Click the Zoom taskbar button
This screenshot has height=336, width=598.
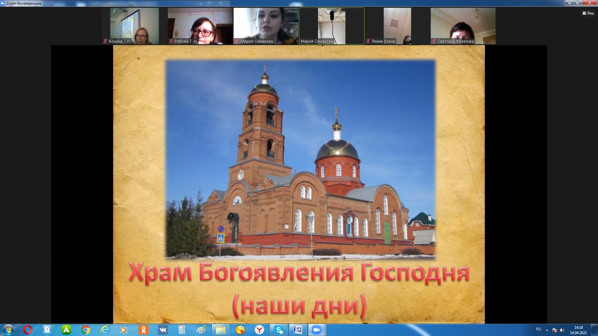[x=316, y=330]
